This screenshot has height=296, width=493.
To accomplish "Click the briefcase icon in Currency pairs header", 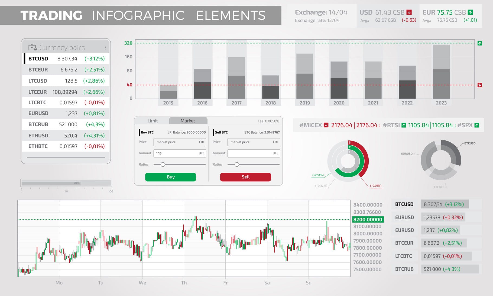I will click(33, 47).
